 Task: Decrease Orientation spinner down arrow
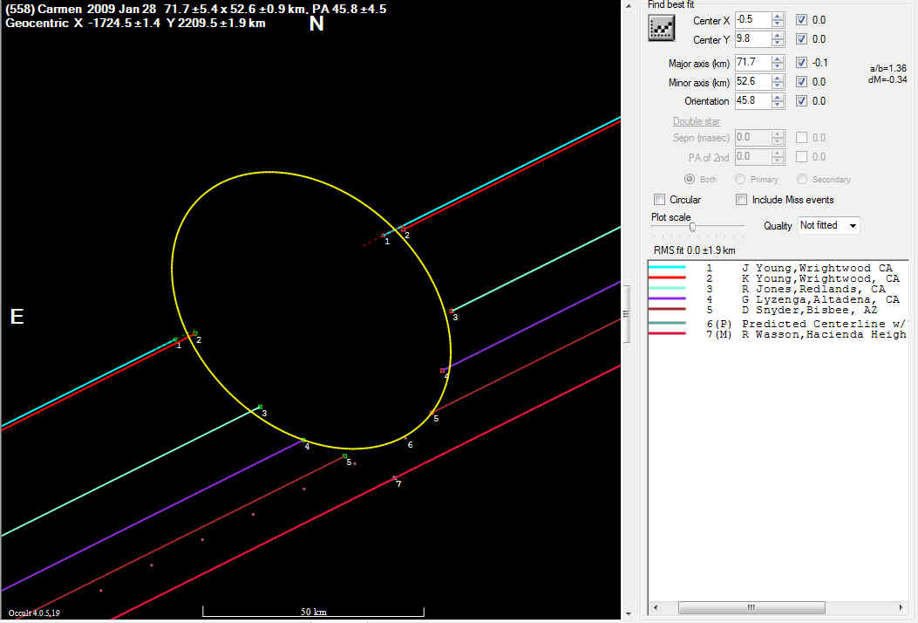point(778,105)
